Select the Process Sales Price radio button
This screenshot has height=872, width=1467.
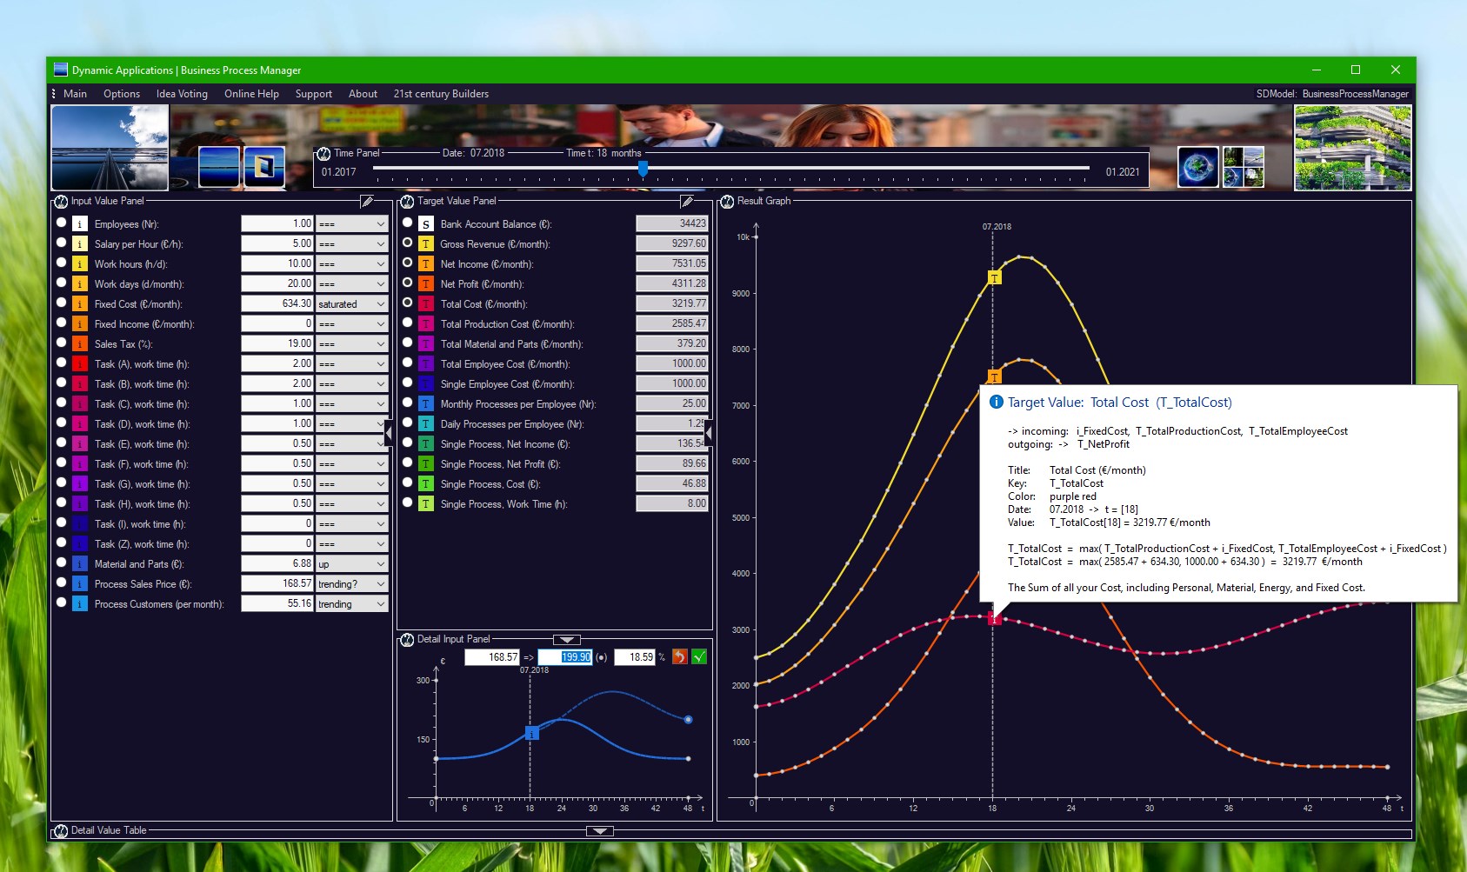[x=61, y=582]
